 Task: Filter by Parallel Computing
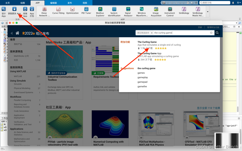point(22,100)
